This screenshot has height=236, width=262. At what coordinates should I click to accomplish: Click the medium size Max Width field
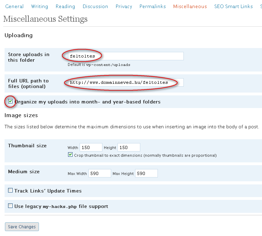pyautogui.click(x=100, y=173)
